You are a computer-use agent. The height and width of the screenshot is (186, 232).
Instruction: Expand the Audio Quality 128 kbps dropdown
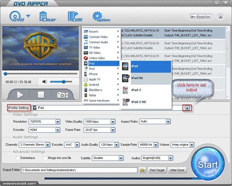(117, 145)
